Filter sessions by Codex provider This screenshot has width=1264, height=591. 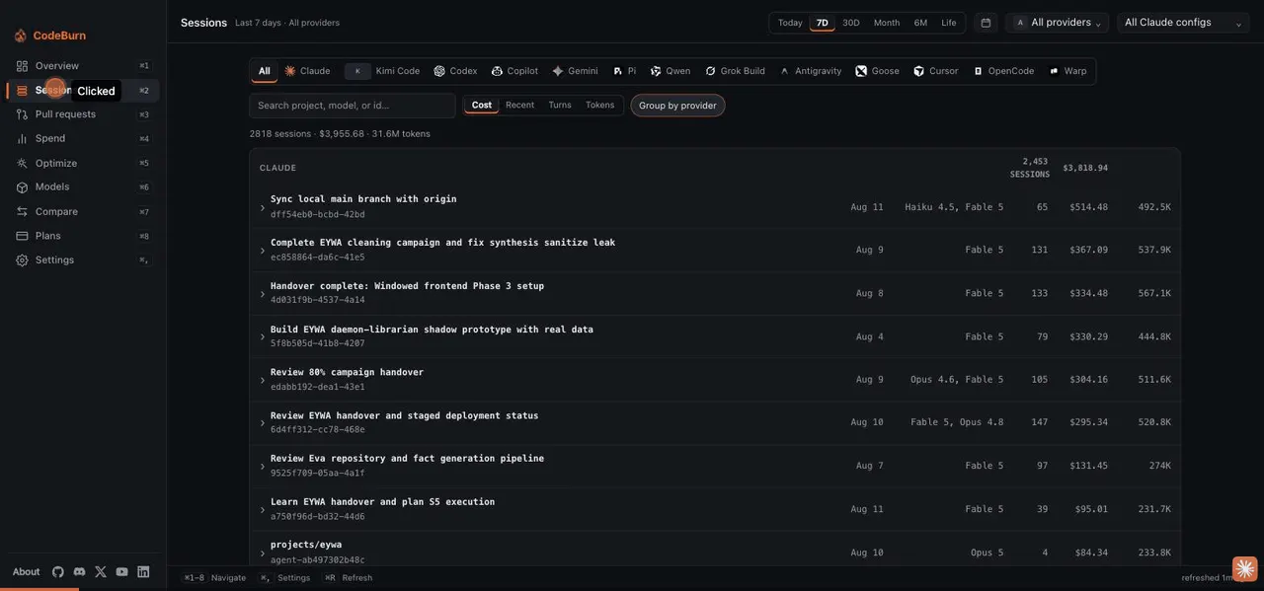[x=455, y=71]
